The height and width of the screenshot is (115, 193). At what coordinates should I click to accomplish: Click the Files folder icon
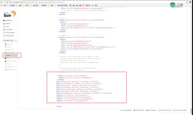[6, 55]
